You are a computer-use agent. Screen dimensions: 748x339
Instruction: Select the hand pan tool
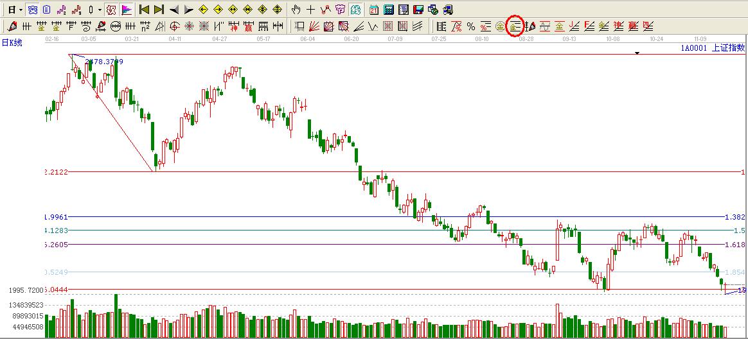(x=296, y=10)
